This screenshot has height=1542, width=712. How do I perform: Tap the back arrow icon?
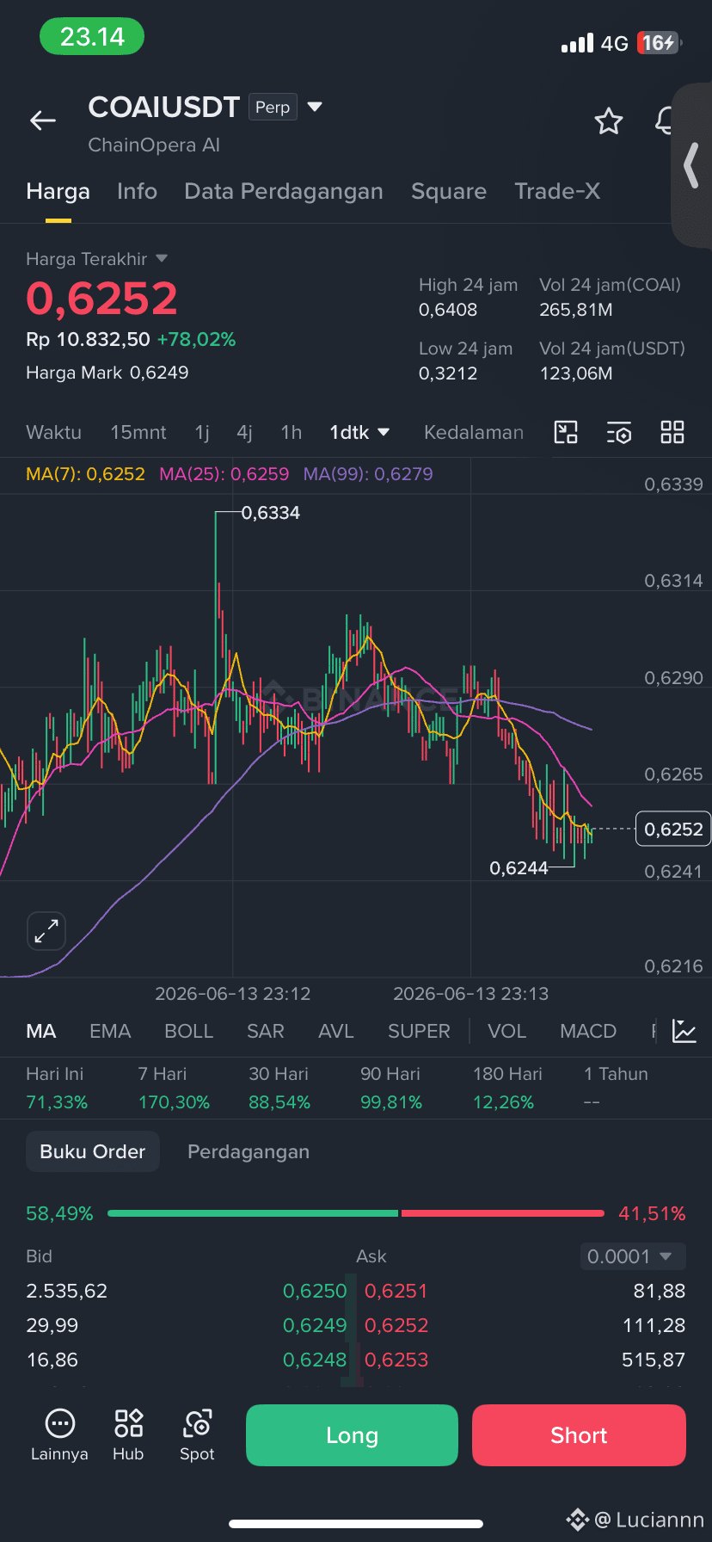tap(43, 121)
